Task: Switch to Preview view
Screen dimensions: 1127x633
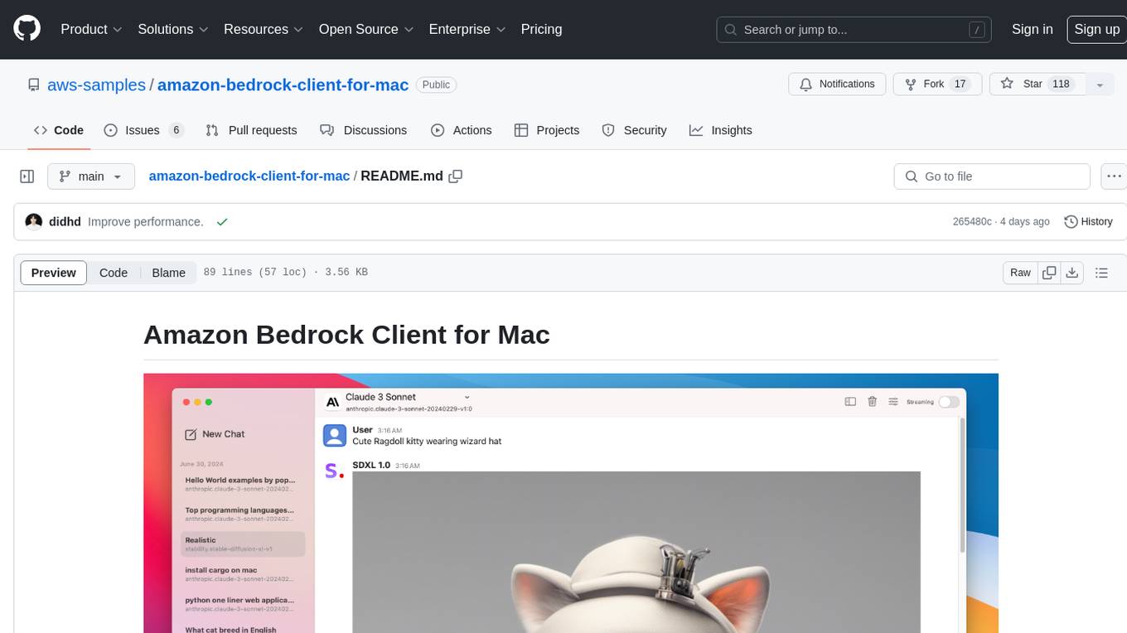Action: click(x=54, y=273)
